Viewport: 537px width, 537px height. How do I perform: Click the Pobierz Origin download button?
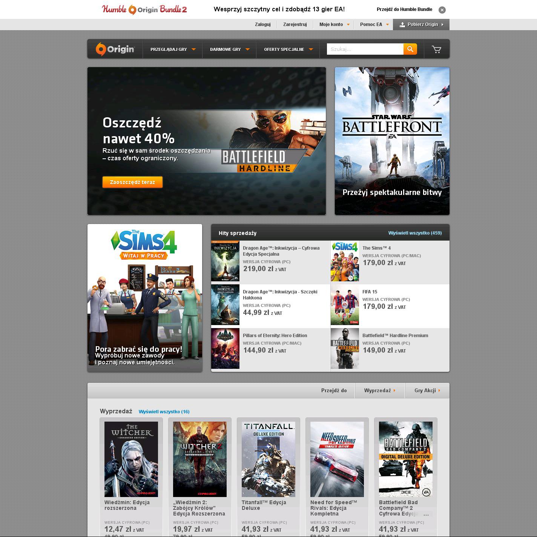[x=421, y=25]
